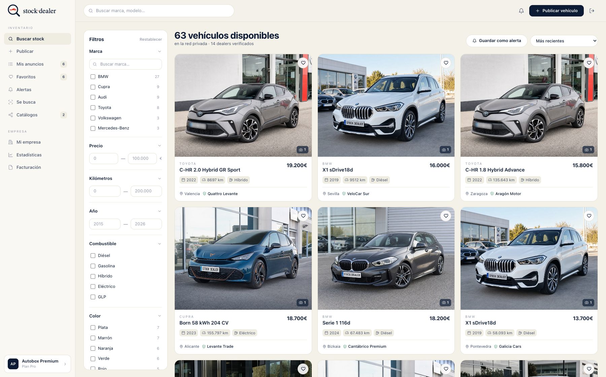Image resolution: width=606 pixels, height=377 pixels.
Task: Open the Estadísticas page
Action: tap(37, 155)
